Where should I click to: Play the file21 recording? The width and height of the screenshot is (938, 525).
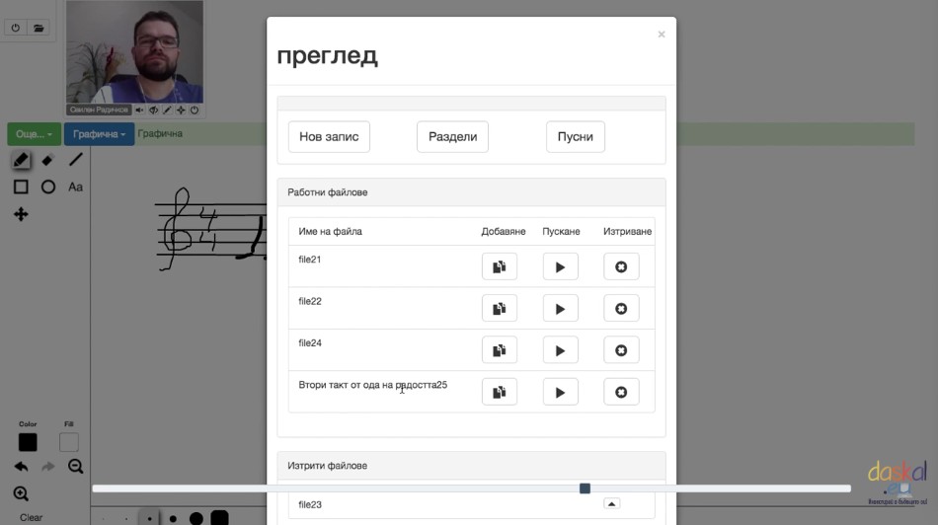pos(560,266)
